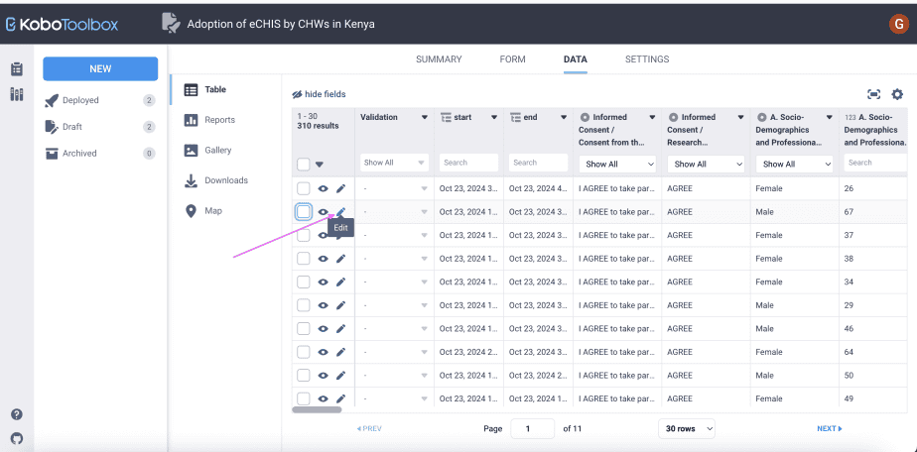The width and height of the screenshot is (917, 452).
Task: Open user account avatar G
Action: tap(898, 24)
